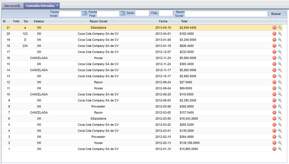The image size is (289, 164).
Task: Open details magnifier for entry ID 13
Action: (x=280, y=76)
